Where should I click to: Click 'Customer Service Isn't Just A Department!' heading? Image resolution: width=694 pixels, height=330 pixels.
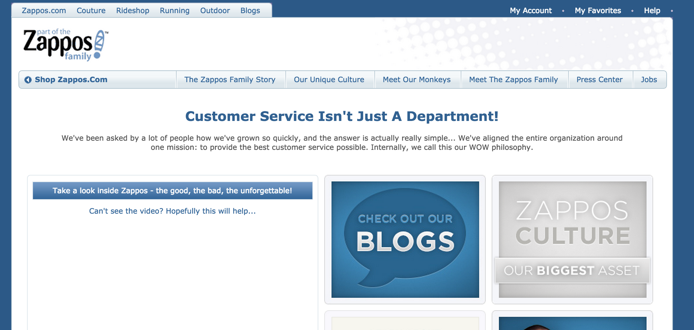[342, 116]
